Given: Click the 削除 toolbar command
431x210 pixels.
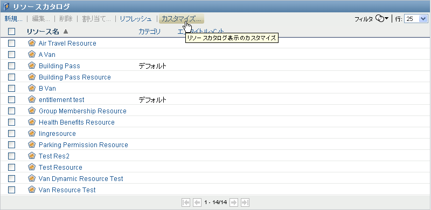Looking at the screenshot, I should (x=66, y=19).
